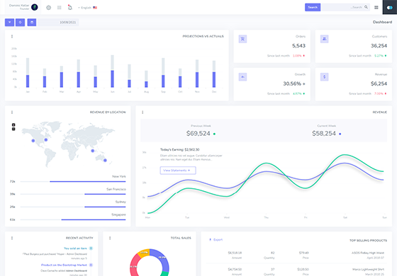The height and width of the screenshot is (276, 397).
Task: Zoom in on the revenue location map
Action: 13,125
